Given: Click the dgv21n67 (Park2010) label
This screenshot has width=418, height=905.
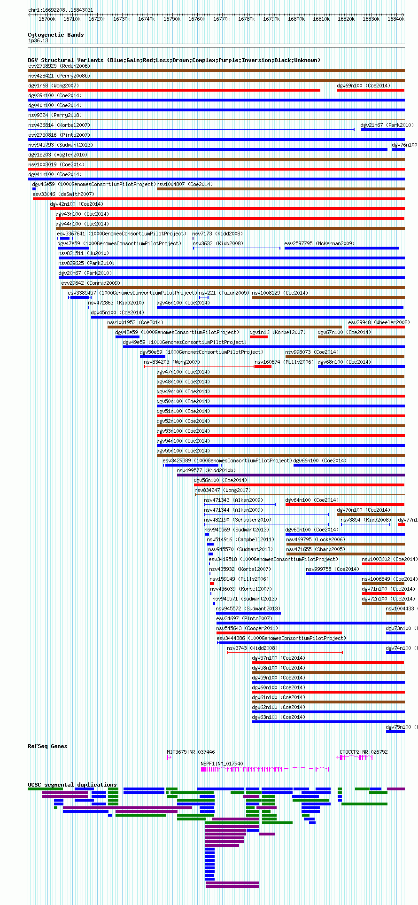Looking at the screenshot, I should click(387, 125).
